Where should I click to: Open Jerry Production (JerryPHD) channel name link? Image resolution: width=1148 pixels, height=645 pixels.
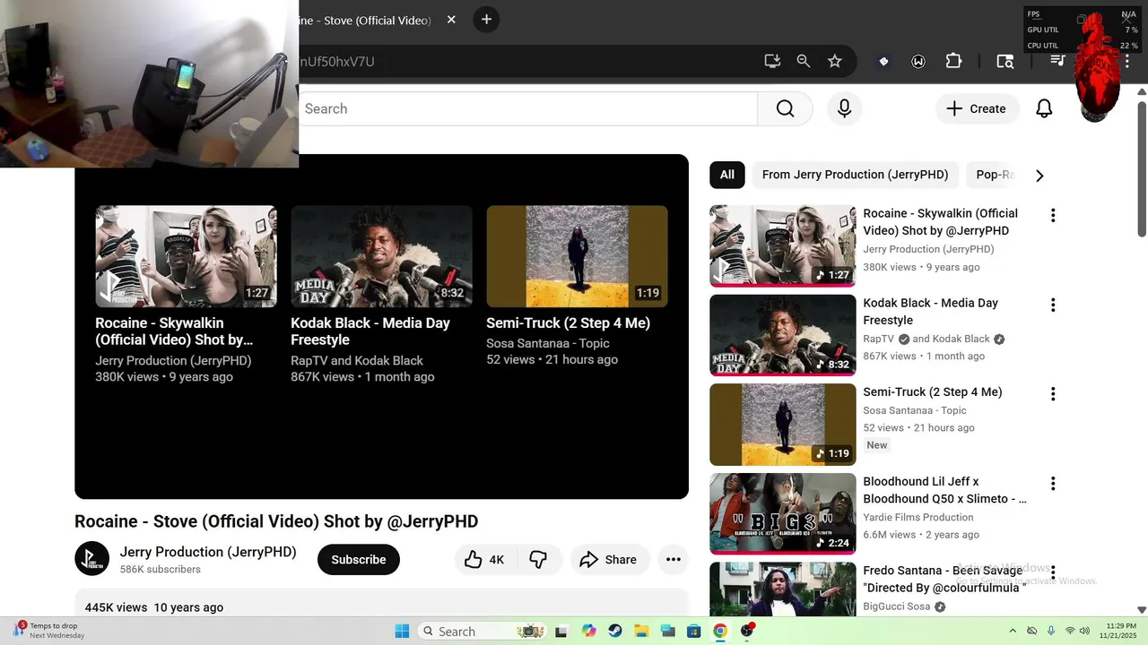coord(208,552)
